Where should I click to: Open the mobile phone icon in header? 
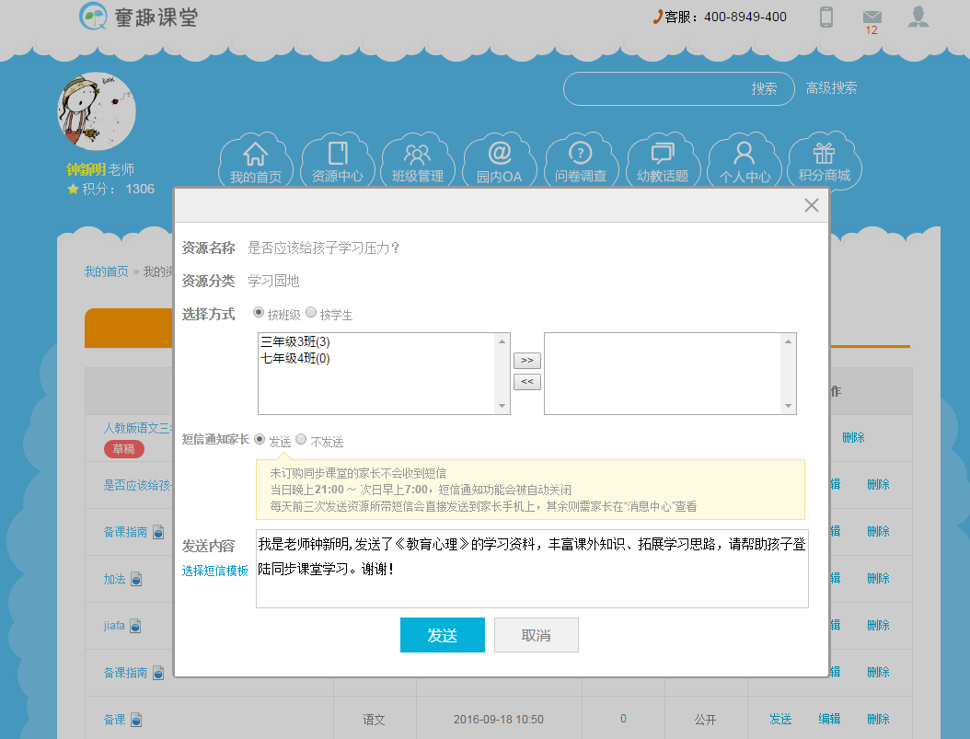point(826,17)
